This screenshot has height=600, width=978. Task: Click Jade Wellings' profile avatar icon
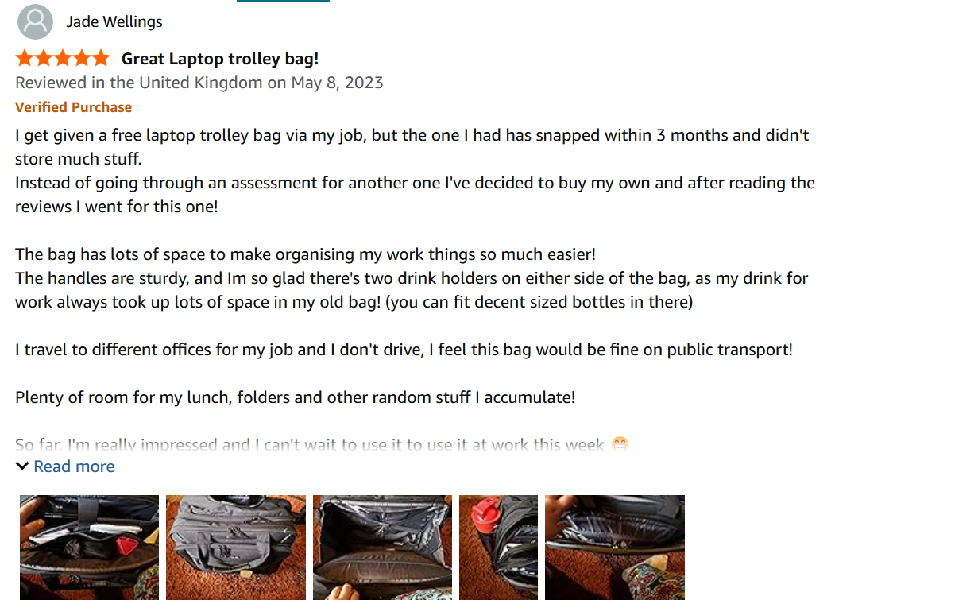click(x=35, y=21)
